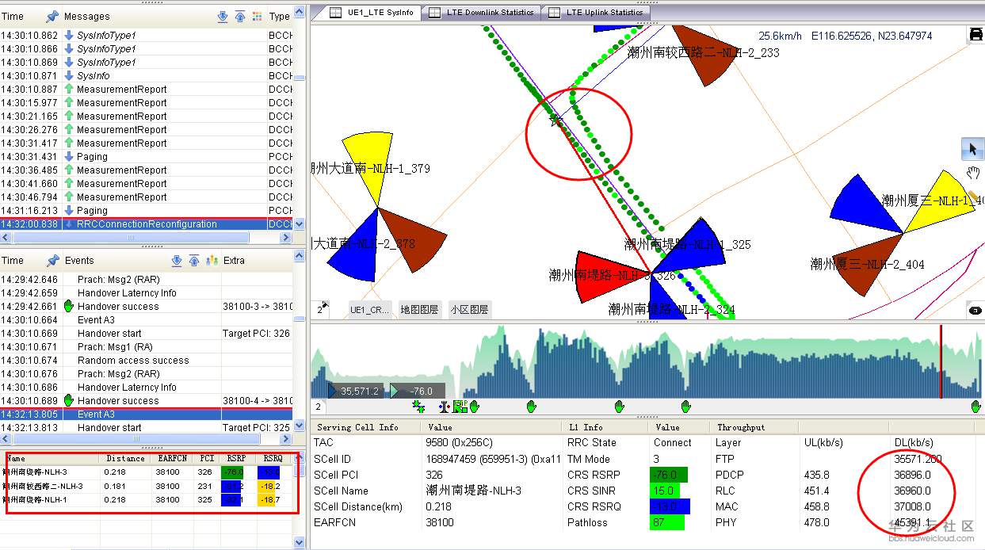985x550 pixels.
Task: Click the last handover hand marker on timeline
Action: coord(976,407)
